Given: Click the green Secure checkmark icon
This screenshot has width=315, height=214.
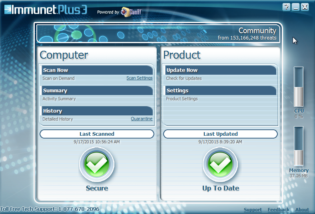Looking at the screenshot, I should click(97, 164).
